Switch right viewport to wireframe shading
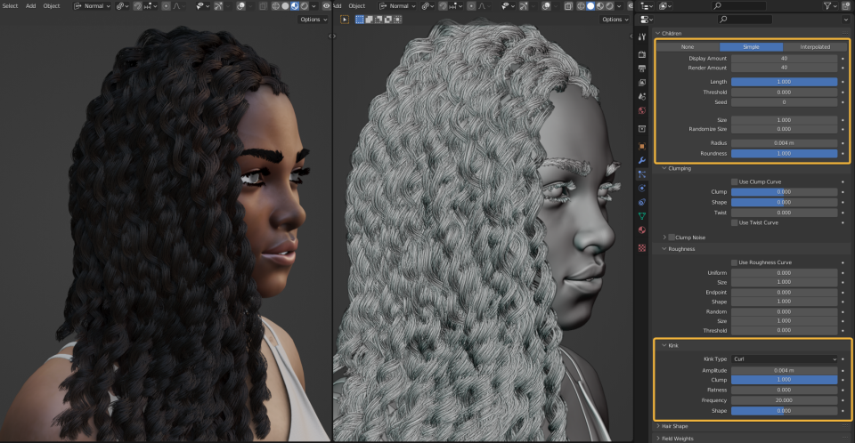 pyautogui.click(x=581, y=6)
